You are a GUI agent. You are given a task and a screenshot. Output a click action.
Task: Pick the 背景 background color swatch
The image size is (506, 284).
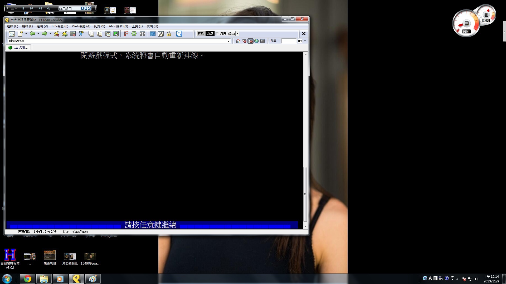(x=210, y=33)
